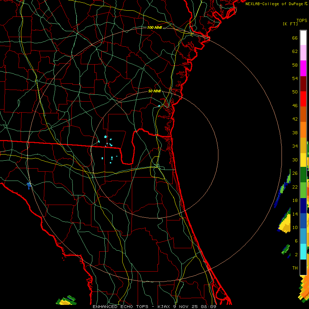The width and height of the screenshot is (309, 309).
Task: Select the 38 legend value
Action: pos(295,133)
